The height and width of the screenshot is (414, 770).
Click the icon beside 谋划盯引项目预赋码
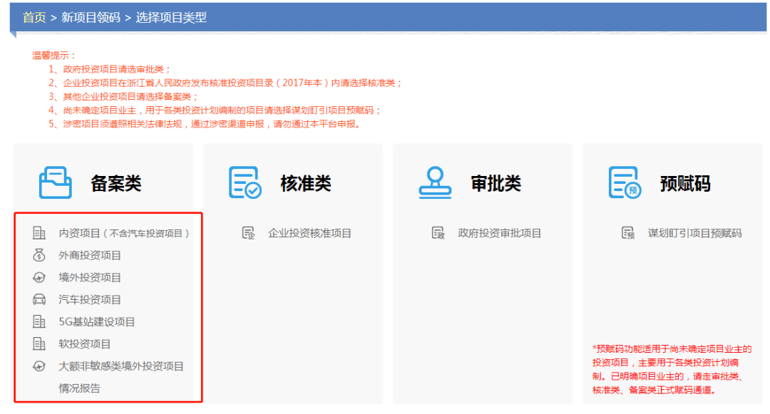pyautogui.click(x=628, y=233)
